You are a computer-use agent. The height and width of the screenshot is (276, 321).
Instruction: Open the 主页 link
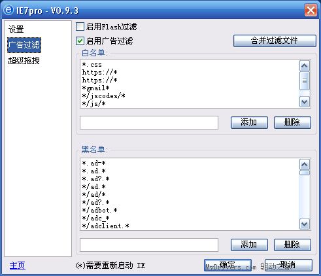click(x=18, y=266)
